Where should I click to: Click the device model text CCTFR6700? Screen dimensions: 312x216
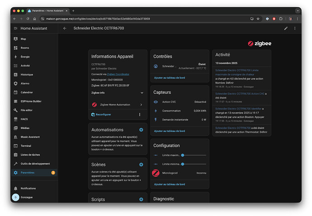click(98, 64)
